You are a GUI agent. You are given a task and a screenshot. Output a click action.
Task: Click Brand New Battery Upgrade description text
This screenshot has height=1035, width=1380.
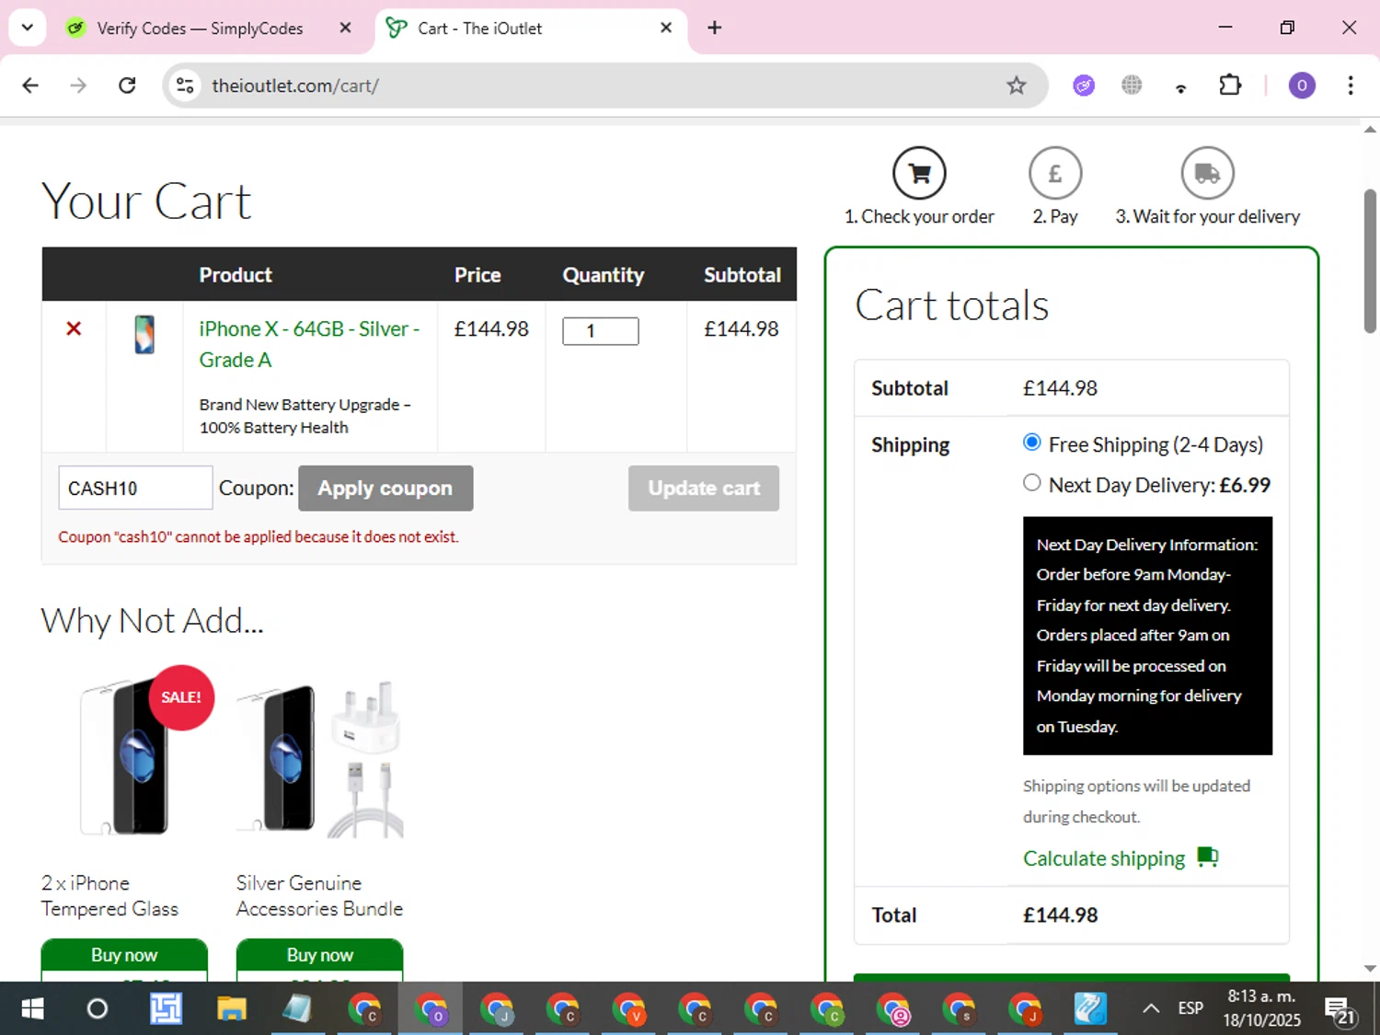[x=305, y=416]
